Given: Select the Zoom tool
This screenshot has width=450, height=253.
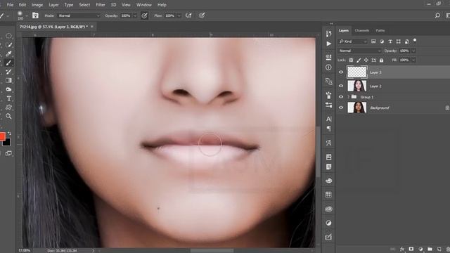Looking at the screenshot, I should point(8,116).
